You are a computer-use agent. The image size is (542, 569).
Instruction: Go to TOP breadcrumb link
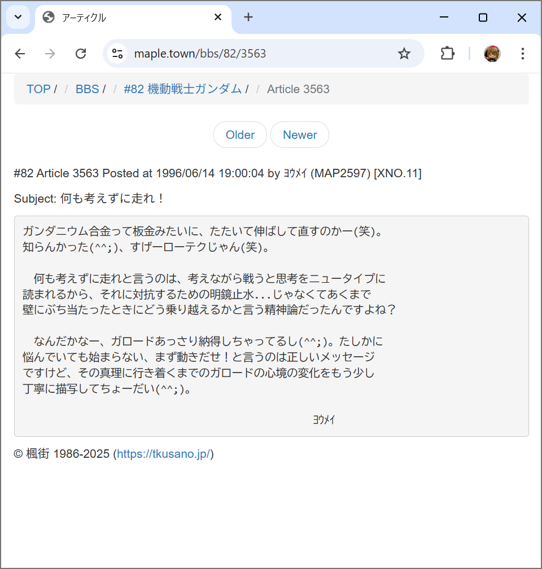[38, 89]
